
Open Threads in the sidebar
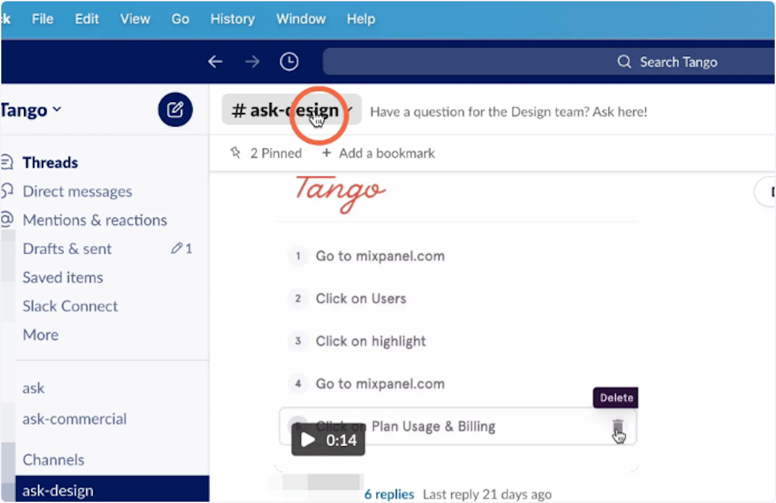point(50,163)
